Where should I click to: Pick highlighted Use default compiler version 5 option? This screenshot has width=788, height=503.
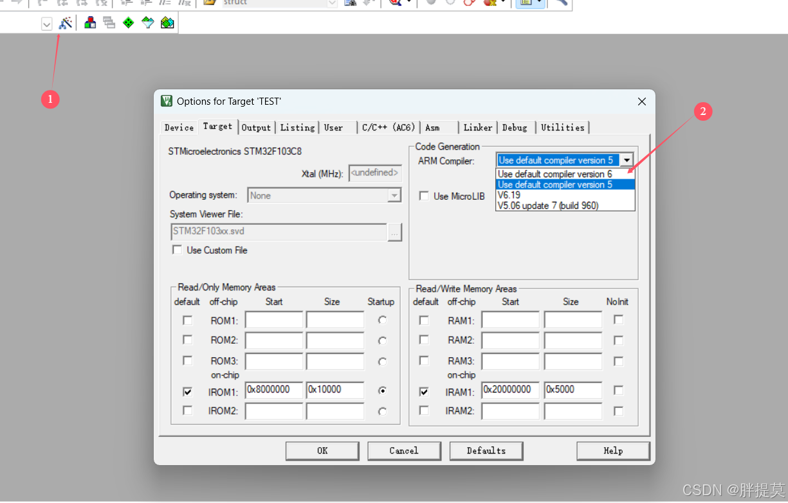[565, 184]
